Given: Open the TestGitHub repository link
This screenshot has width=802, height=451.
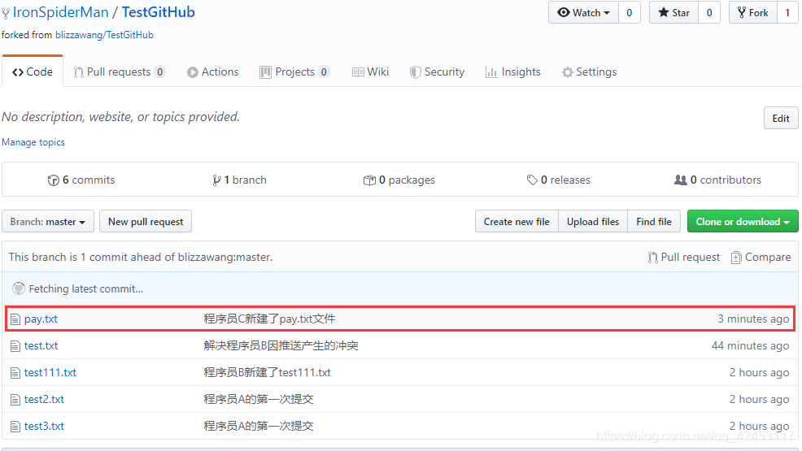Looking at the screenshot, I should coord(158,12).
